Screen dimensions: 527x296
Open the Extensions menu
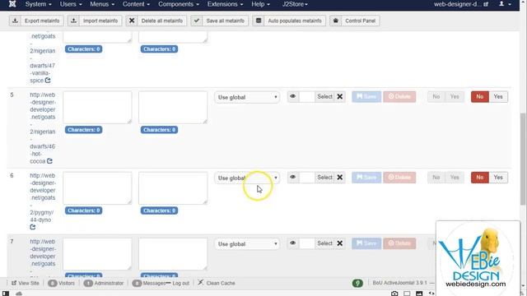coord(225,4)
